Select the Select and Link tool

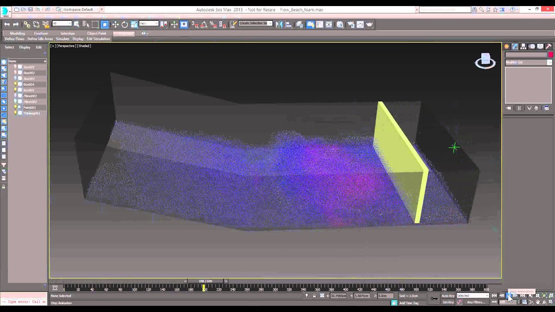click(x=27, y=25)
